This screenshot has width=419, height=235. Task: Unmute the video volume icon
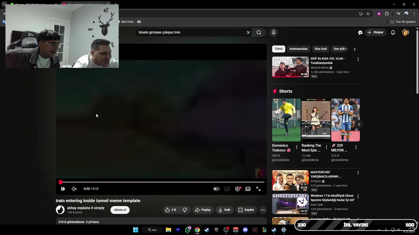click(x=74, y=189)
